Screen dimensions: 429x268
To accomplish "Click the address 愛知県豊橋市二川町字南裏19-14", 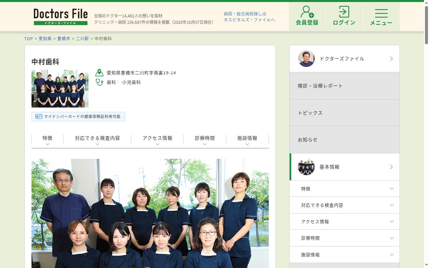I will point(141,73).
